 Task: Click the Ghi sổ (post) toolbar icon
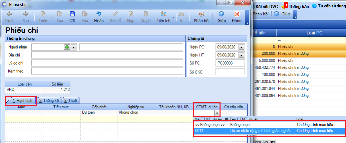(x=115, y=17)
